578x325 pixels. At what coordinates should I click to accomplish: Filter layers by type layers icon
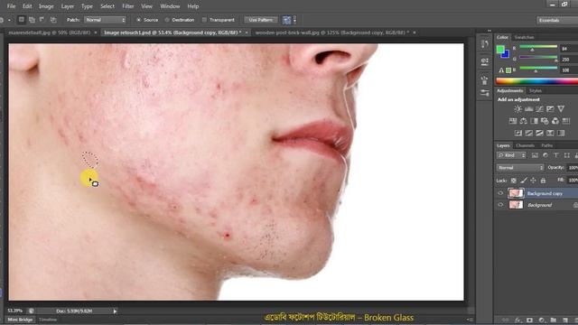(x=556, y=155)
